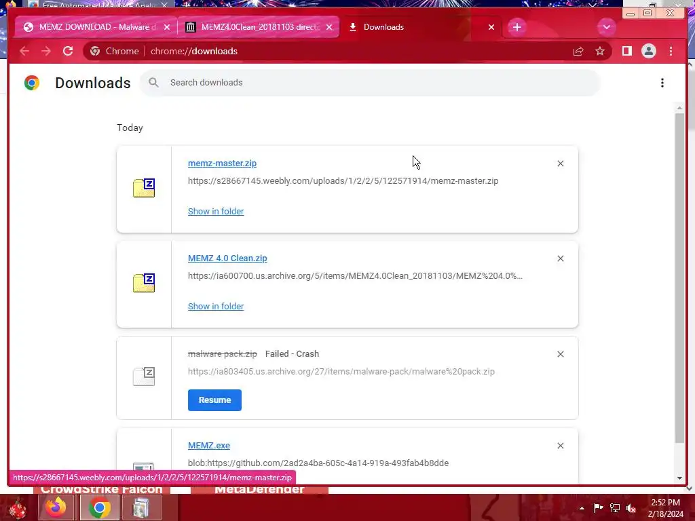Remove MEMZ.exe from the list
This screenshot has width=695, height=521.
pos(560,446)
